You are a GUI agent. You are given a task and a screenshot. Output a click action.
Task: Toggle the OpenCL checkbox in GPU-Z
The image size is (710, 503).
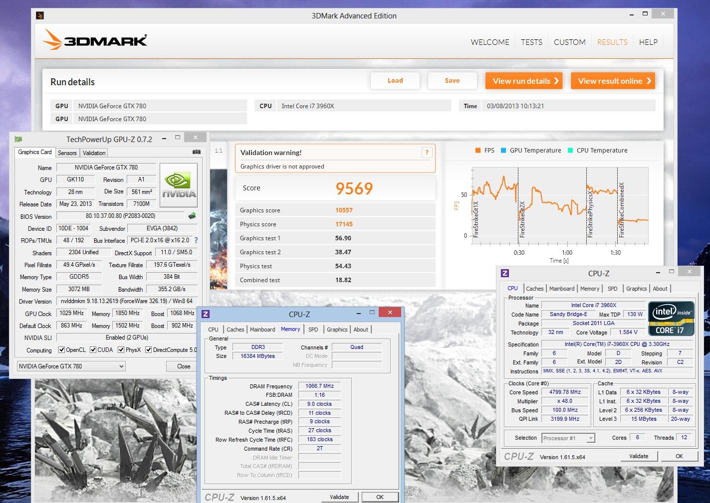[61, 350]
